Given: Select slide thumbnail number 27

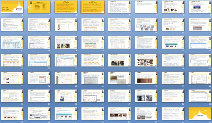Looking at the screenshot, I should tap(66, 60).
